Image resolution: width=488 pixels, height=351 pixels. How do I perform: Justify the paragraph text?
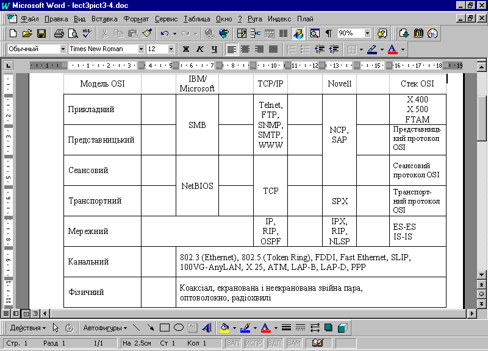pyautogui.click(x=273, y=49)
